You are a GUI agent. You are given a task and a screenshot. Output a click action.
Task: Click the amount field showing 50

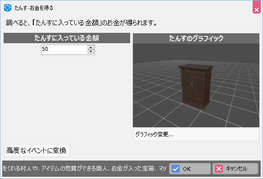click(64, 49)
